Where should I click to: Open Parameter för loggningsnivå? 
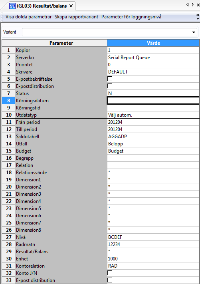(x=131, y=17)
